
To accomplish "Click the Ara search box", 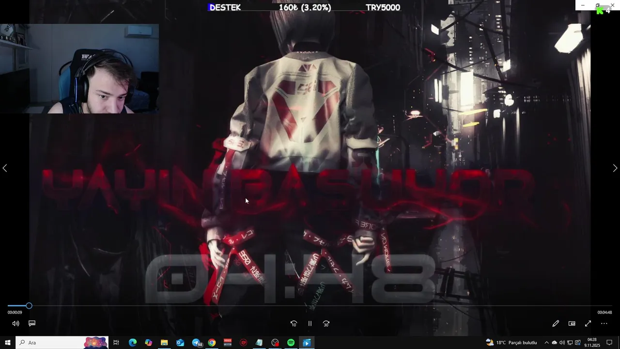I will 62,343.
